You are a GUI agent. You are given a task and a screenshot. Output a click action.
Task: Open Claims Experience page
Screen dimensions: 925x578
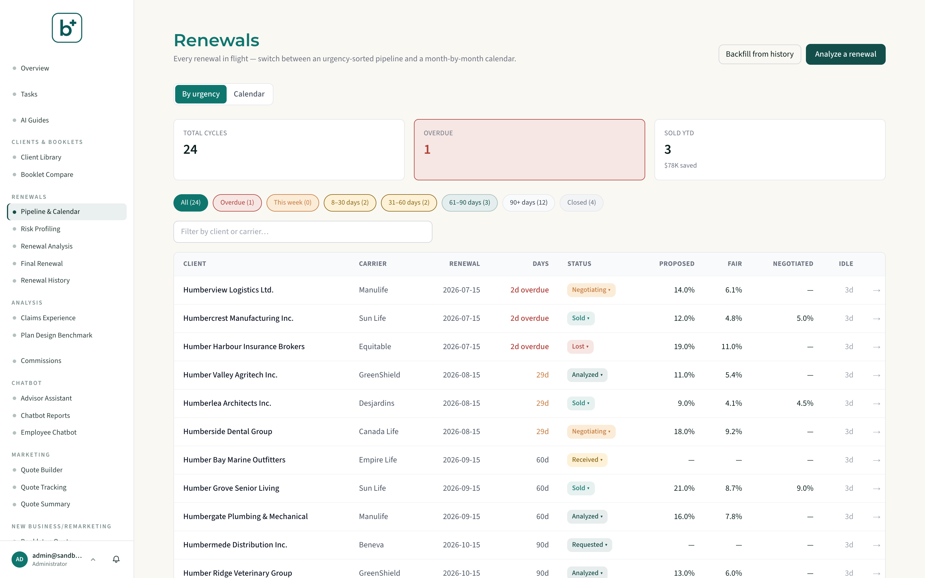pyautogui.click(x=48, y=318)
